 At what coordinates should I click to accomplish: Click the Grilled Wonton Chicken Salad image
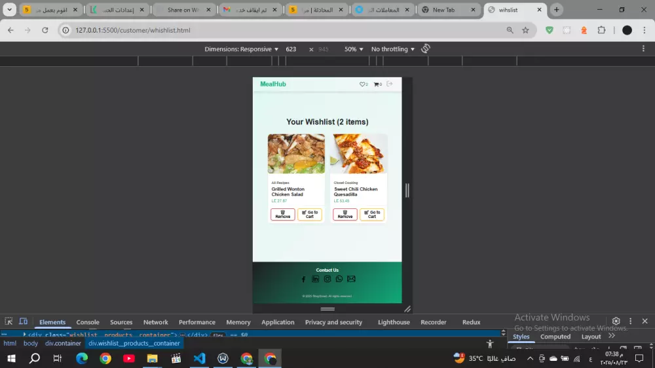296,154
